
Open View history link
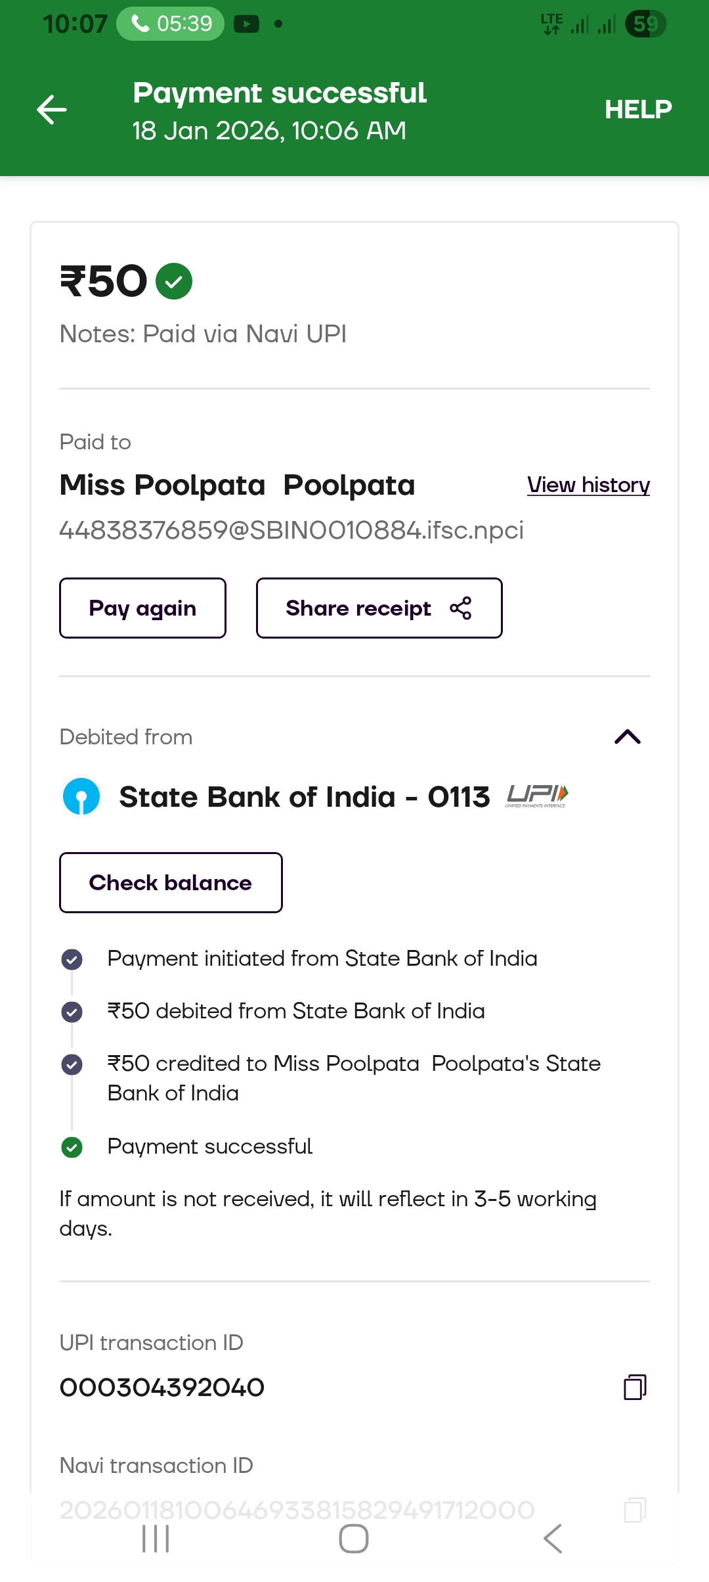[588, 485]
